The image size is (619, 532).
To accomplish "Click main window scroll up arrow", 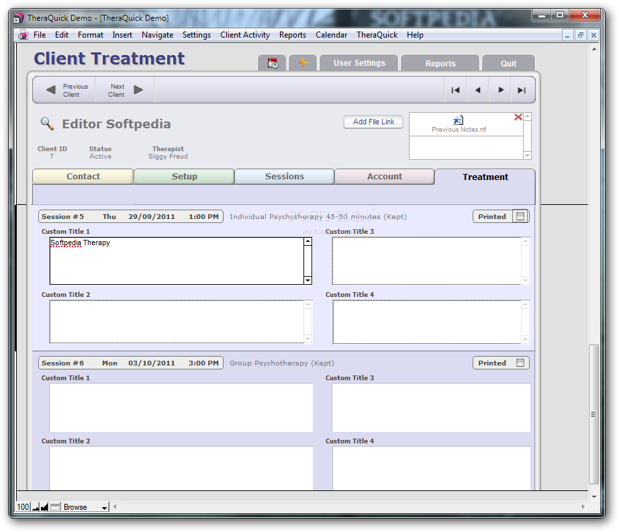I will [593, 49].
